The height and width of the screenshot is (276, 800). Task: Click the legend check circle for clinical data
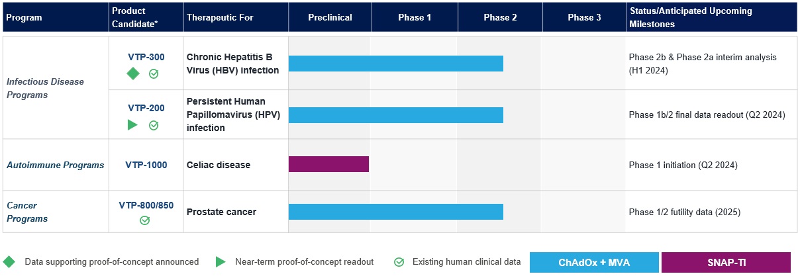pos(399,262)
